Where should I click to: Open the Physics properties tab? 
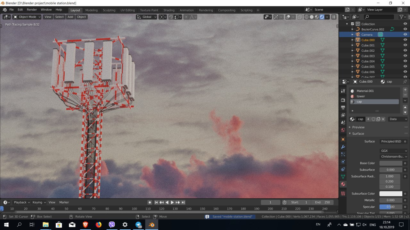pos(343,162)
